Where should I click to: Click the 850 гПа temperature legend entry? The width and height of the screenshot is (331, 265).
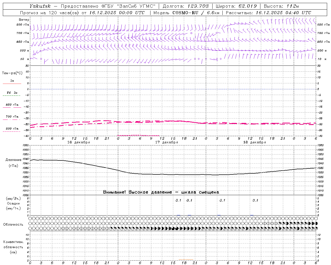(x=12, y=106)
